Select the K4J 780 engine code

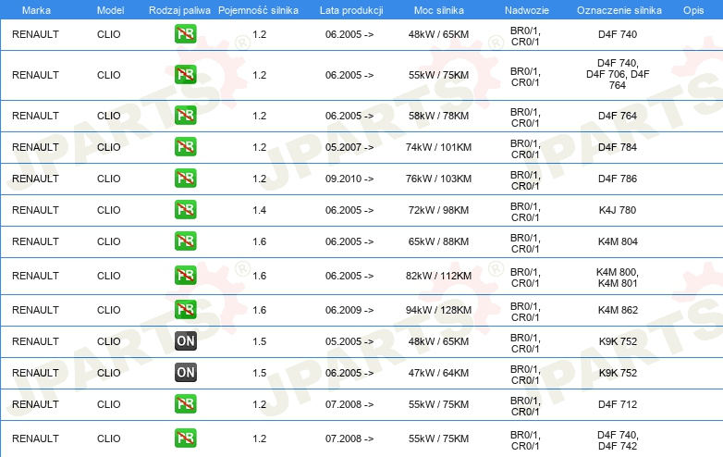[618, 210]
